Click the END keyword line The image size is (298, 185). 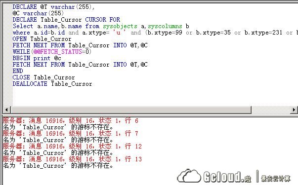pyautogui.click(x=18, y=71)
